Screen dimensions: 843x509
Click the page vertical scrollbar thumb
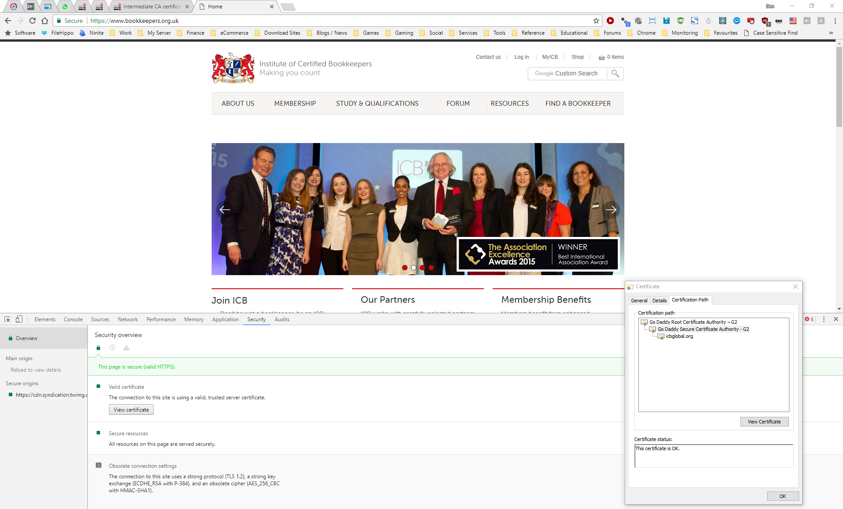click(839, 86)
